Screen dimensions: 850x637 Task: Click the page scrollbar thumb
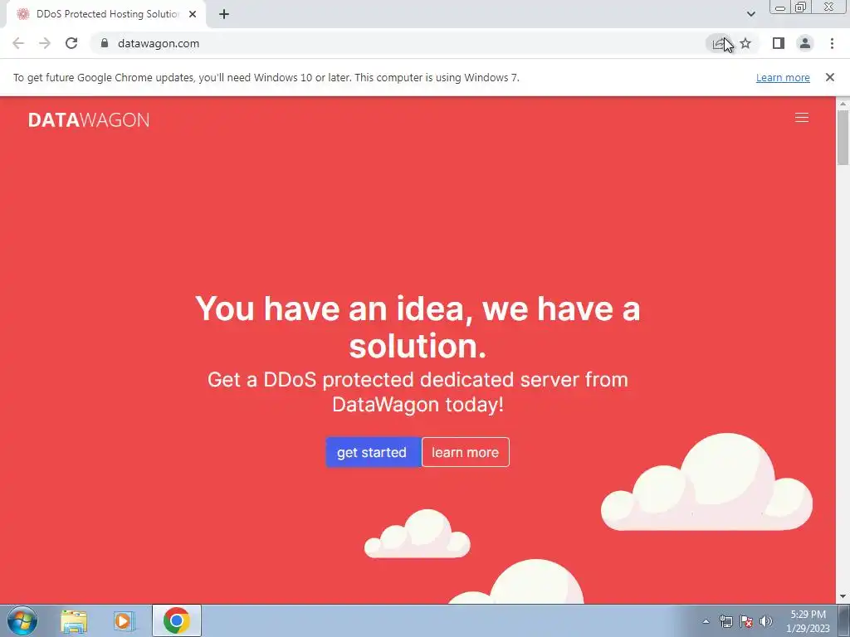pos(843,137)
